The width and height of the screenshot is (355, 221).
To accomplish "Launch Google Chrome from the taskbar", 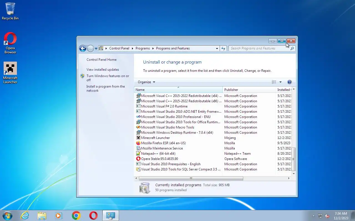I will tap(76, 215).
